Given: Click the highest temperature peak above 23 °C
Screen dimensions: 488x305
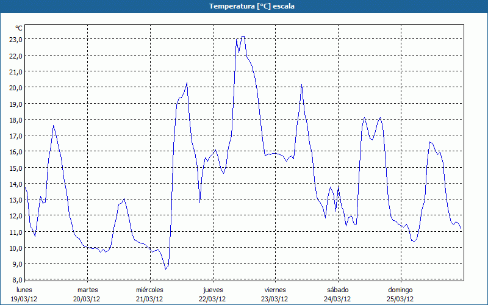Looking at the screenshot, I should 243,37.
